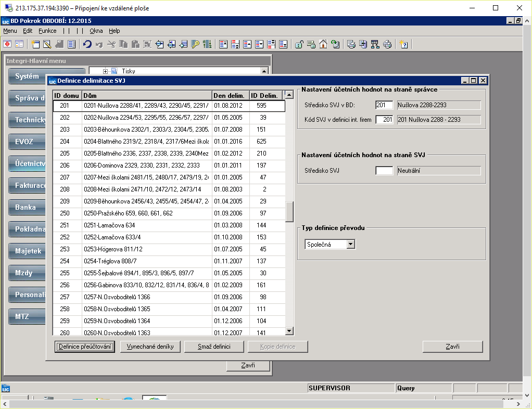Click Zavři in the Definice delimitace SVJ dialog
The width and height of the screenshot is (532, 409).
point(452,347)
